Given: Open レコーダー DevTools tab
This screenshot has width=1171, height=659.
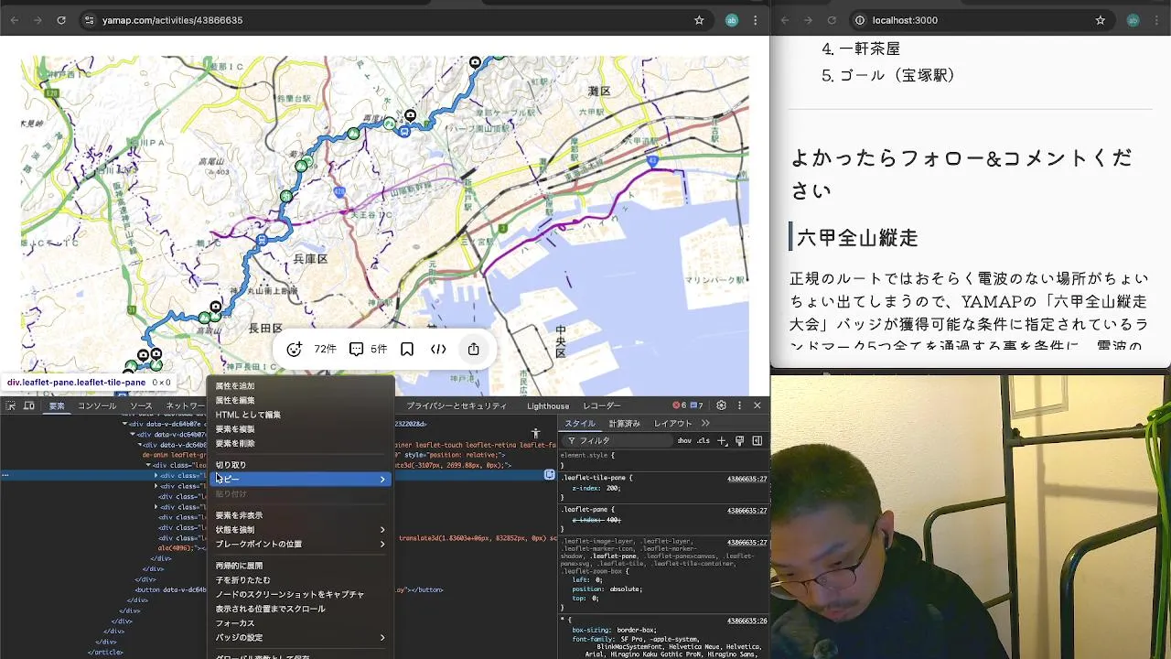Looking at the screenshot, I should pos(602,405).
